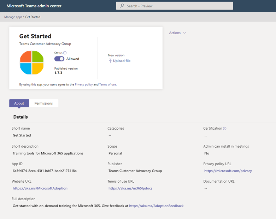The image size is (276, 219).
Task: Click the Get Started card heading
Action: point(35,36)
